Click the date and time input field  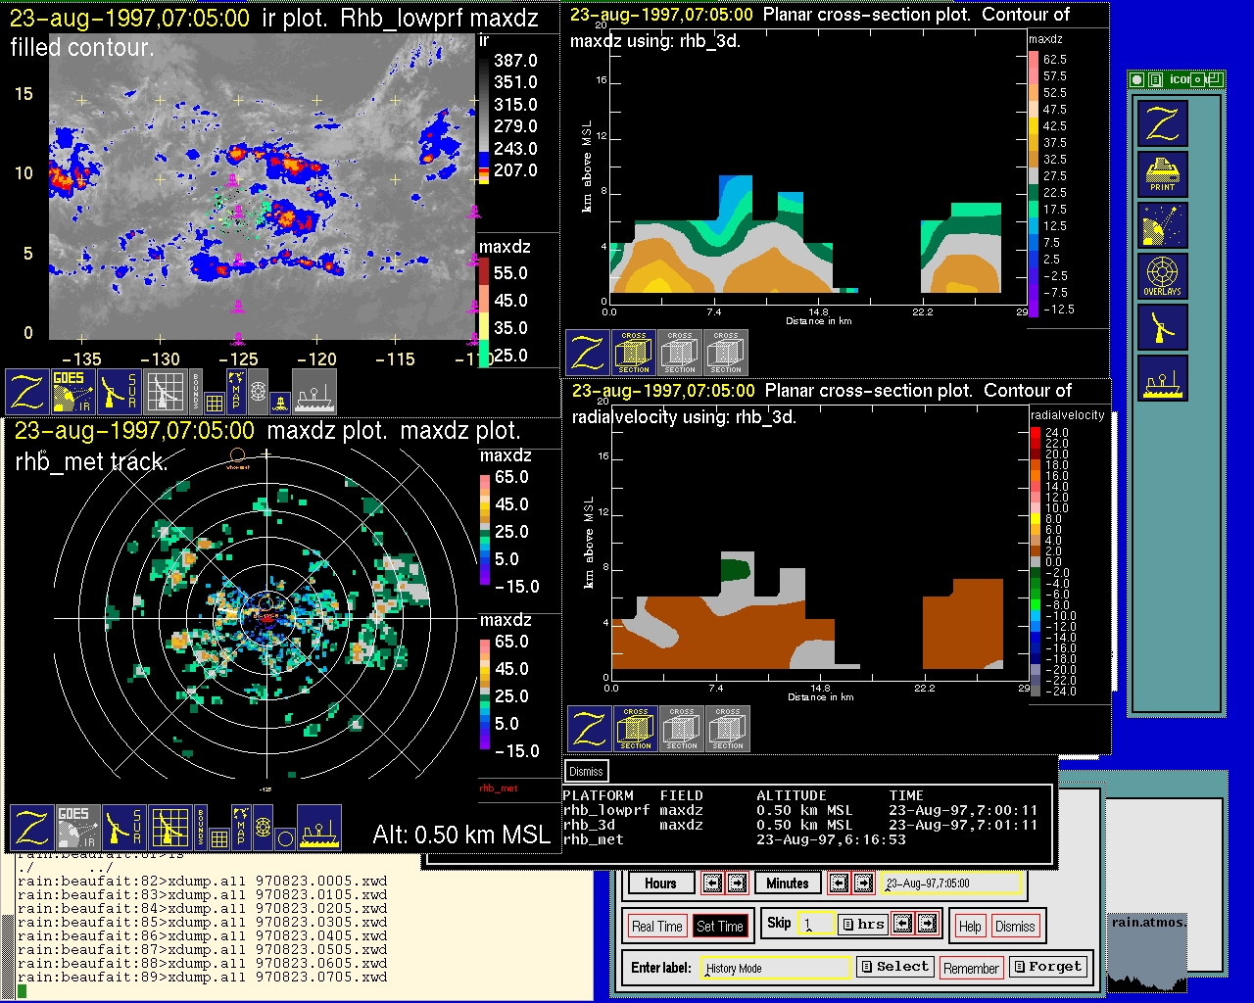[950, 884]
